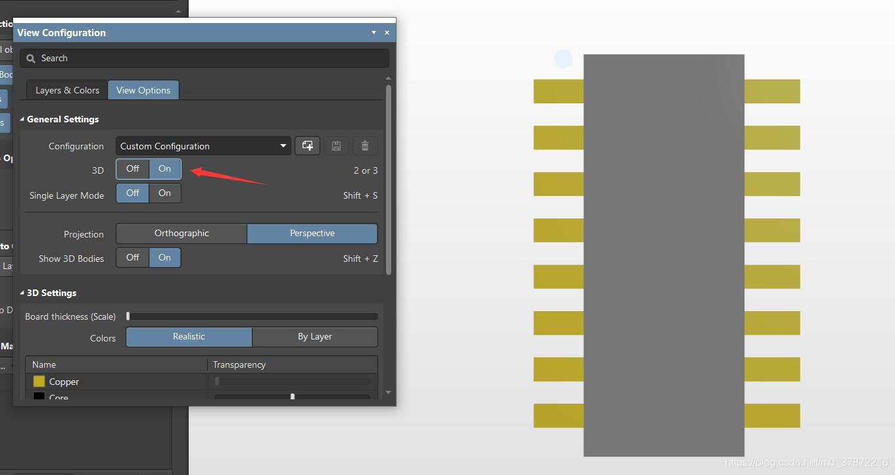Turn 3D mode Off

click(133, 169)
